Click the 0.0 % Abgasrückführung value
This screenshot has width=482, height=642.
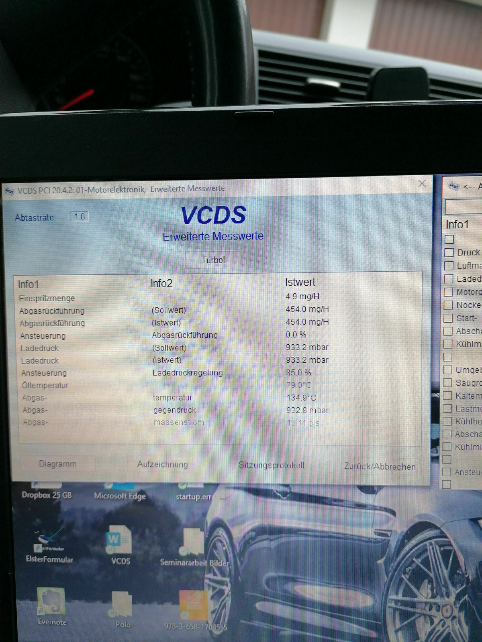pos(296,335)
